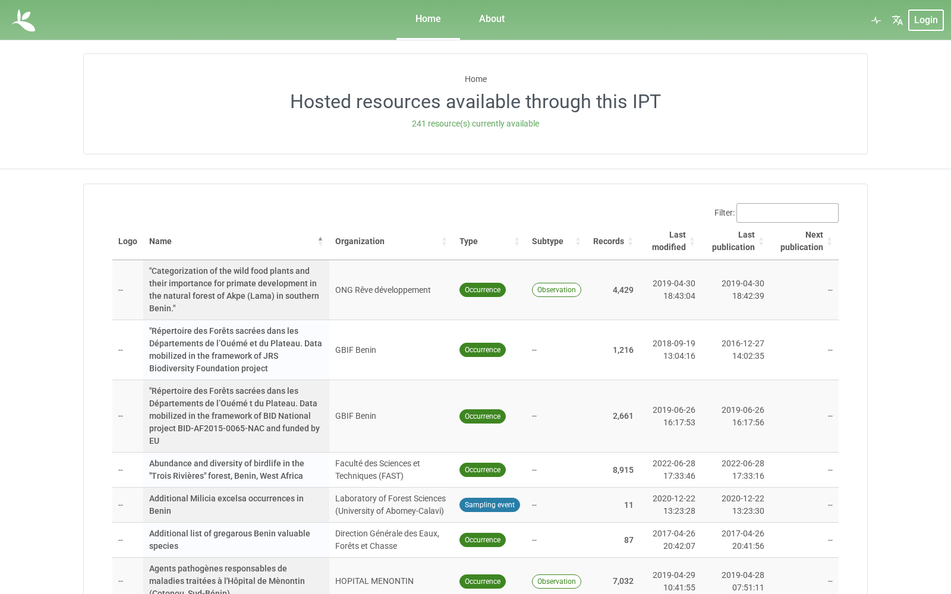Image resolution: width=951 pixels, height=594 pixels.
Task: Sort table by Next publication column
Action: tap(804, 241)
